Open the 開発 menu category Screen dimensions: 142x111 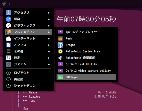pos(28,19)
